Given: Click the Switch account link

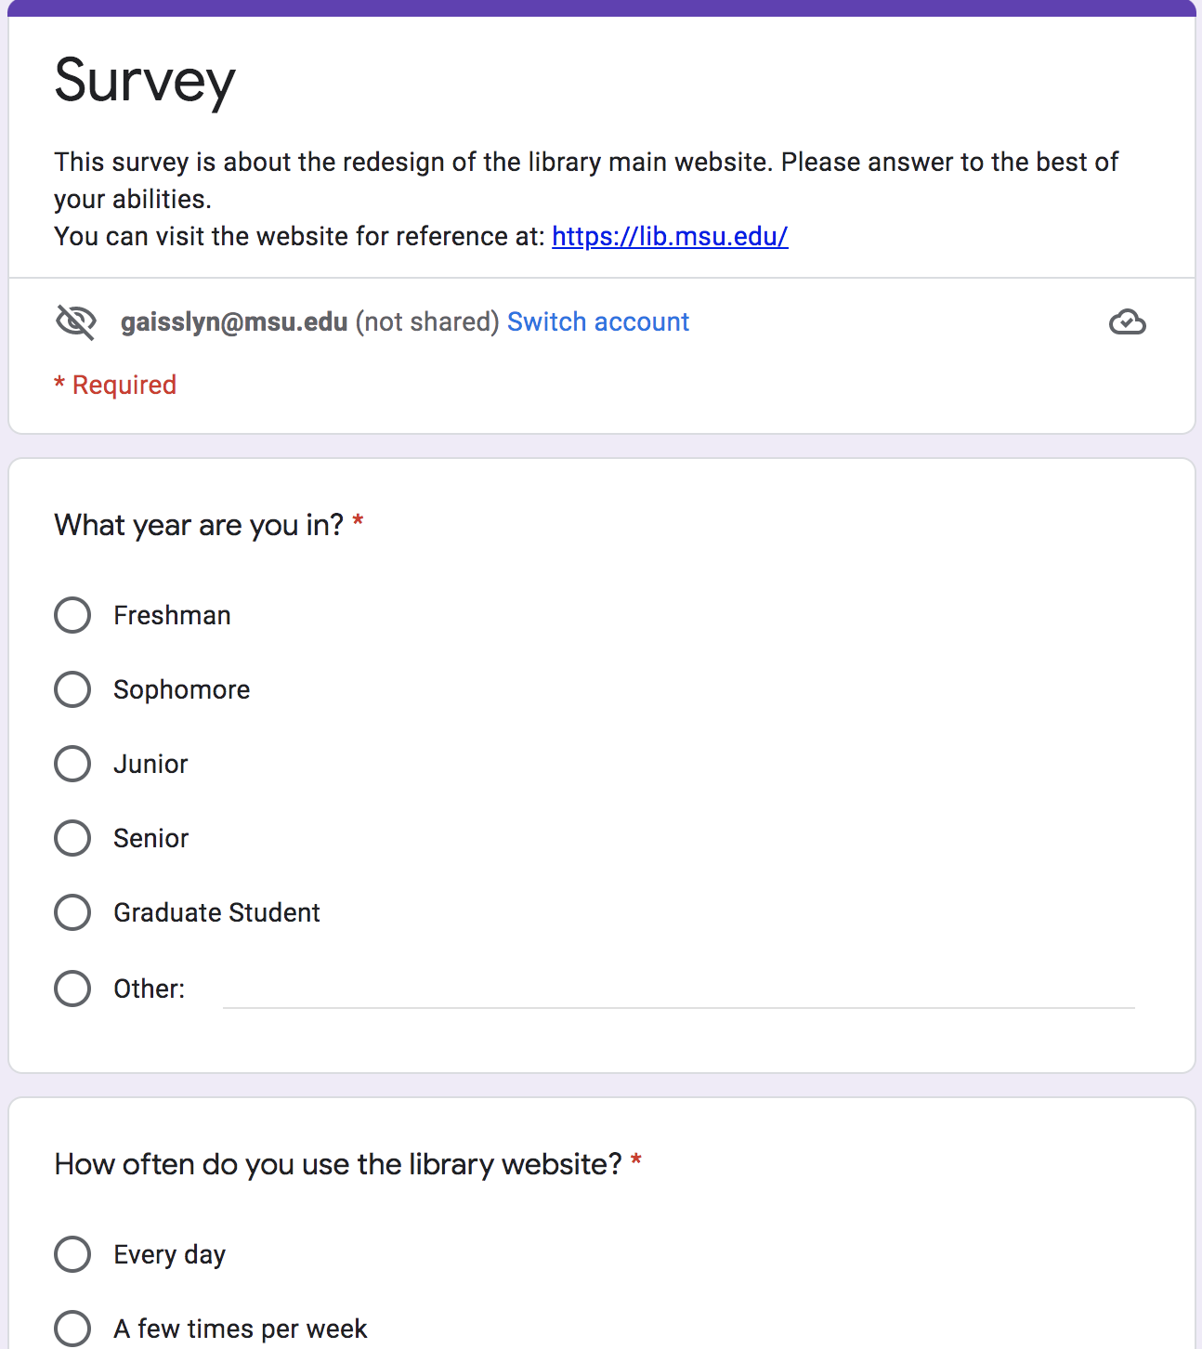Looking at the screenshot, I should pos(598,322).
